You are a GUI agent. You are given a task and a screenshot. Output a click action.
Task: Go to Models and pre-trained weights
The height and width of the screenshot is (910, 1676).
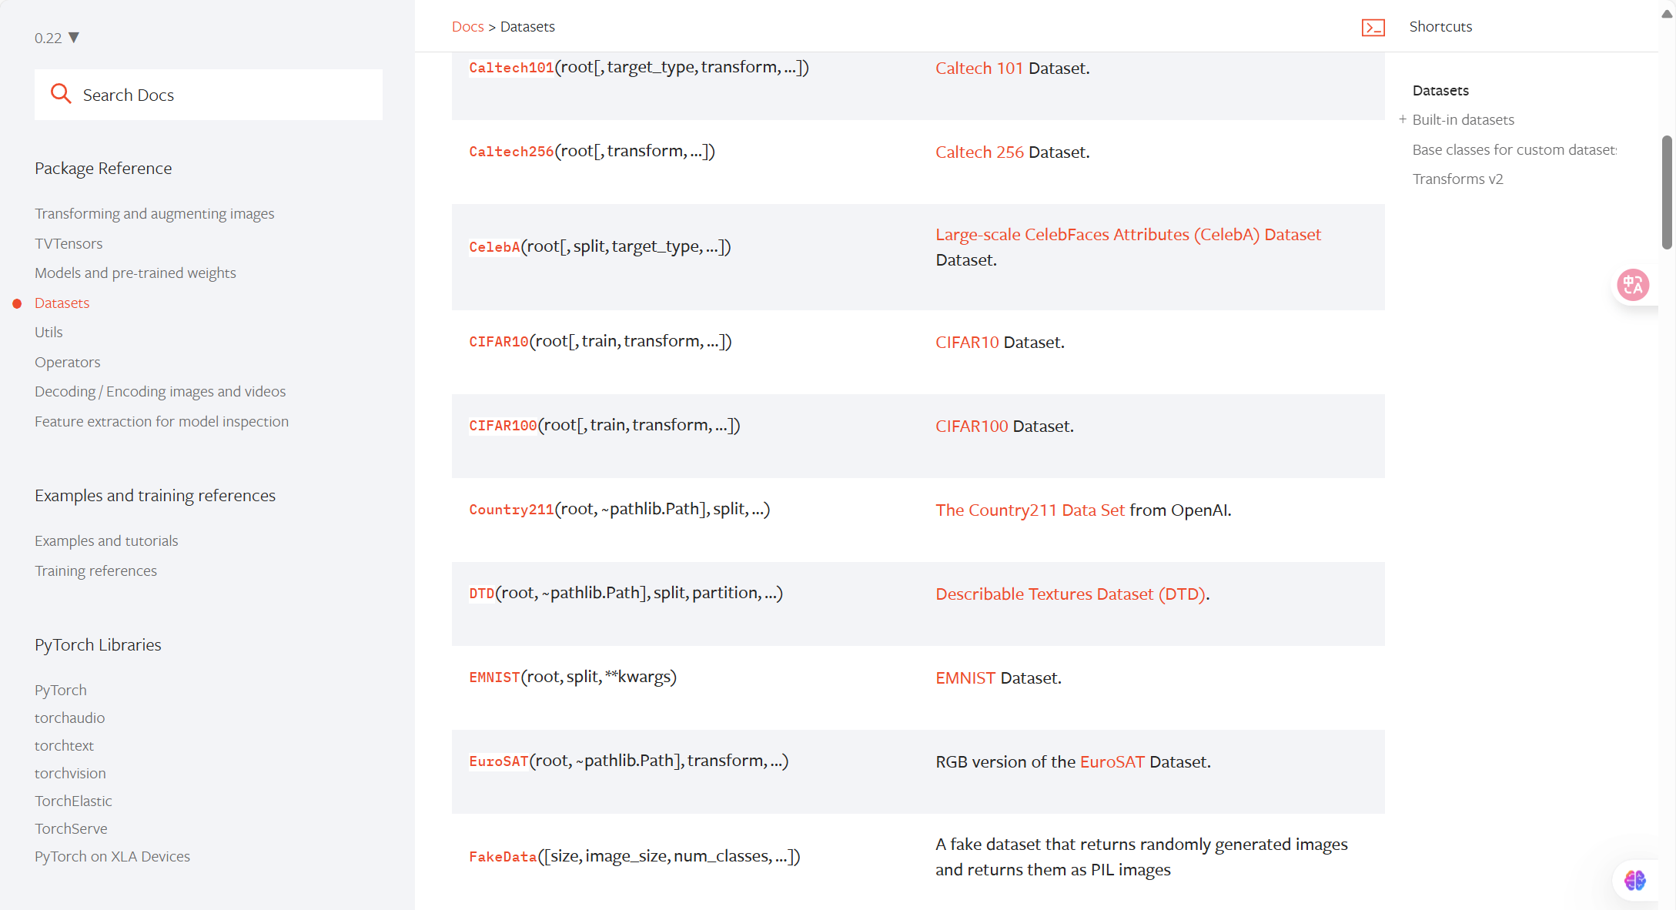[x=135, y=273]
